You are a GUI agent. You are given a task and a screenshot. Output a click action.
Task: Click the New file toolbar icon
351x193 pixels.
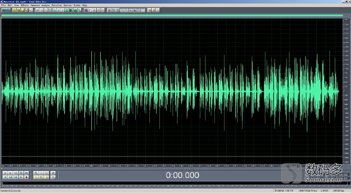click(14, 10)
